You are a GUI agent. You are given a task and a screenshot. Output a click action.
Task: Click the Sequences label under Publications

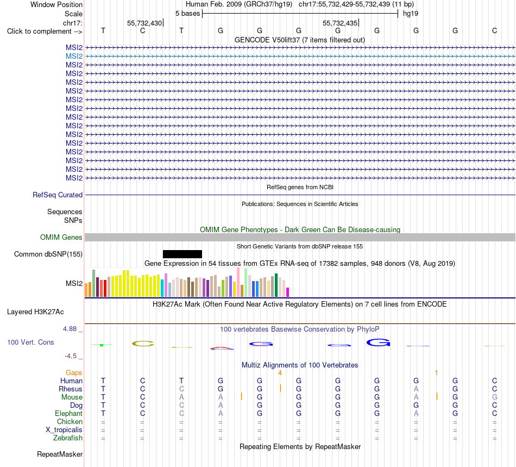click(x=65, y=212)
